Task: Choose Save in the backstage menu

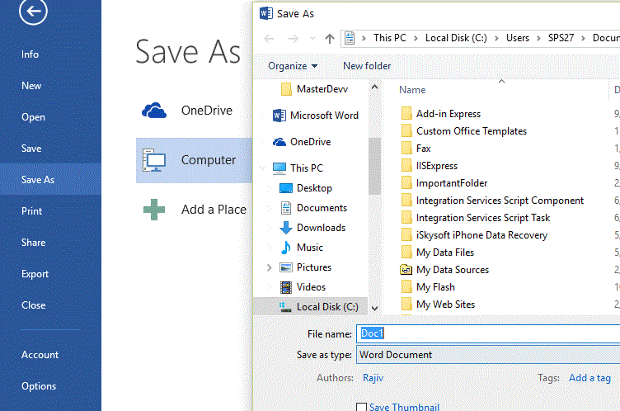Action: coord(31,149)
